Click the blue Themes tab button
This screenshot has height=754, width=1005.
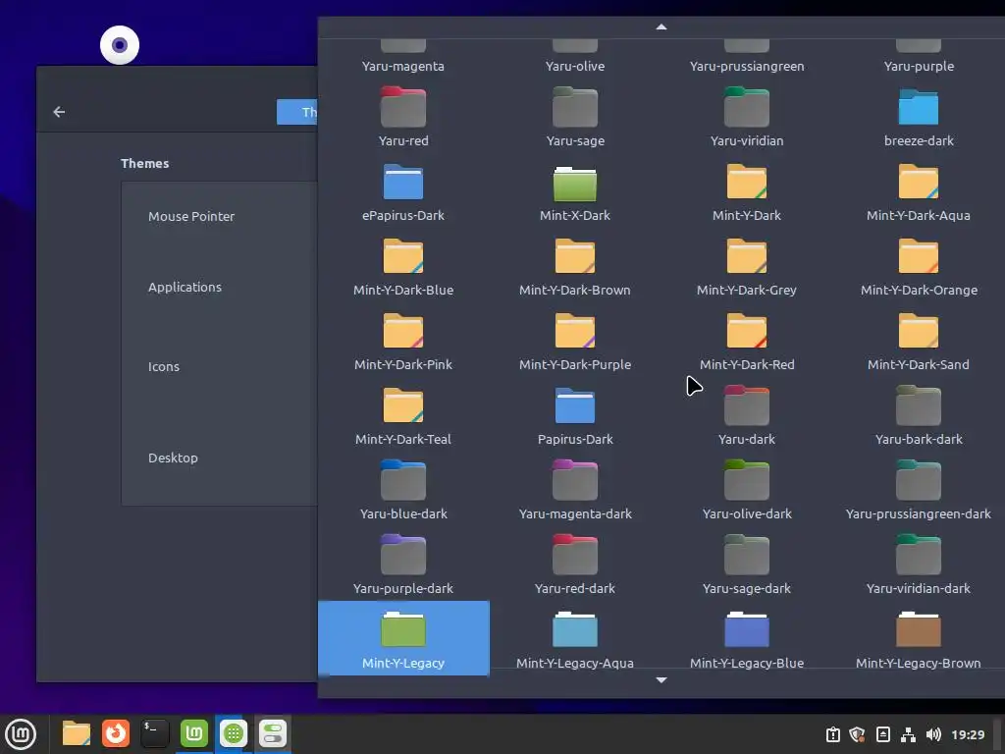click(297, 112)
